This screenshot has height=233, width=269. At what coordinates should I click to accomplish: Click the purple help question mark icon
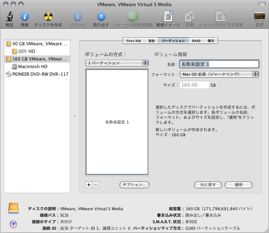click(x=13, y=224)
